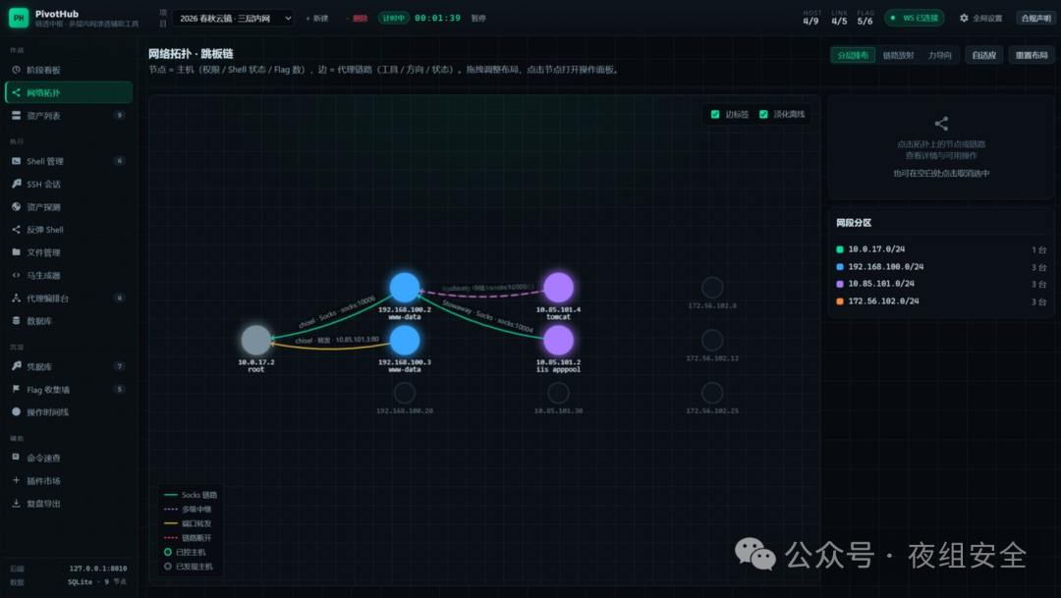Open Flag 收集墙 flag icon

(x=17, y=389)
